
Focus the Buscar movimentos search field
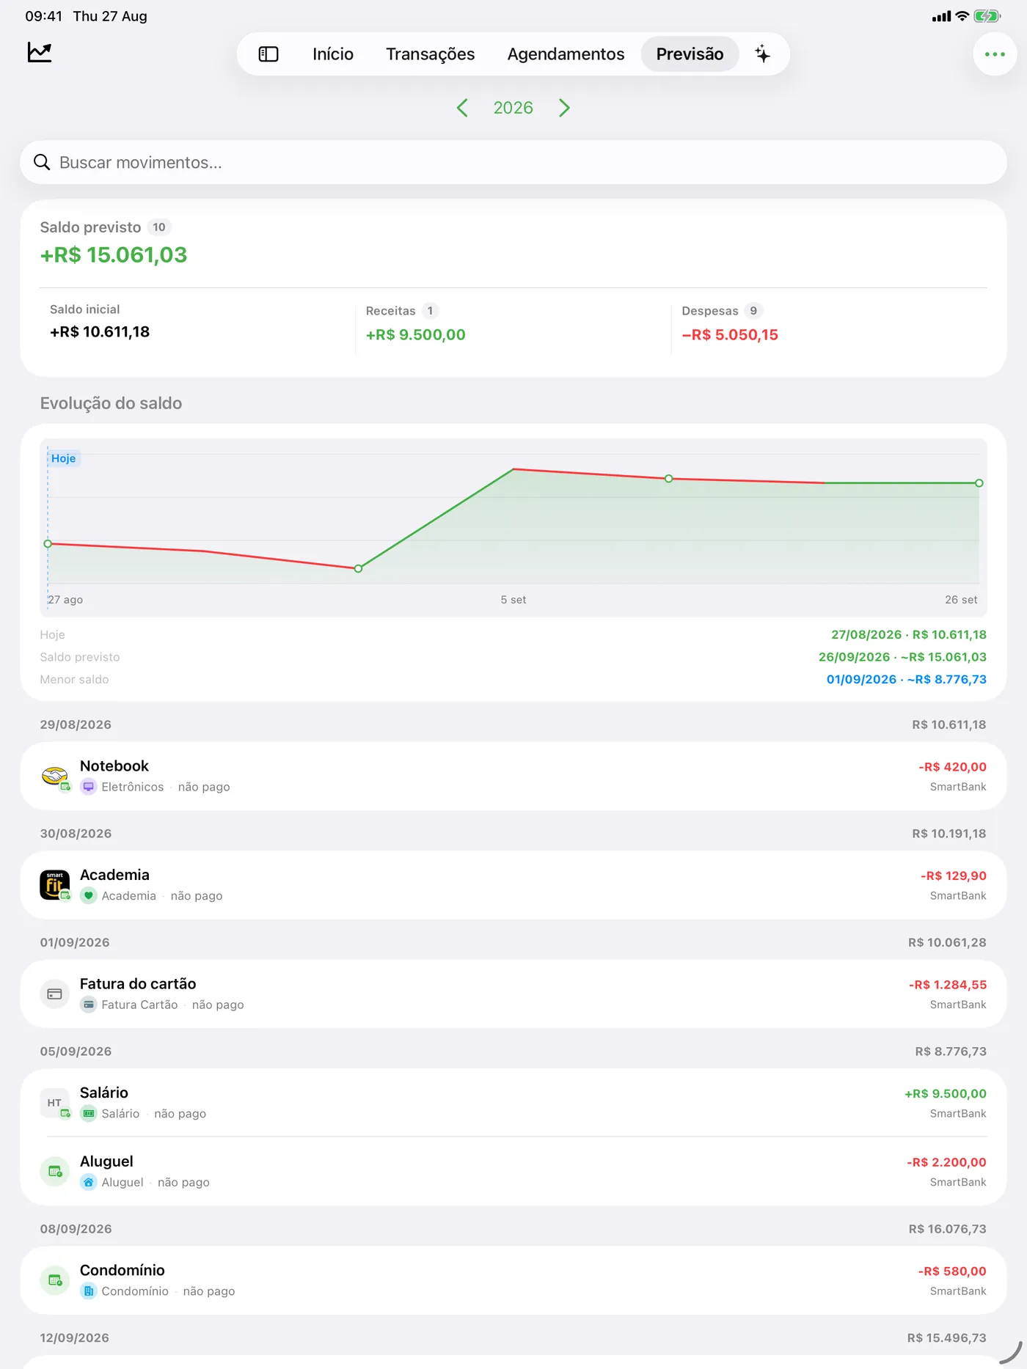point(513,162)
